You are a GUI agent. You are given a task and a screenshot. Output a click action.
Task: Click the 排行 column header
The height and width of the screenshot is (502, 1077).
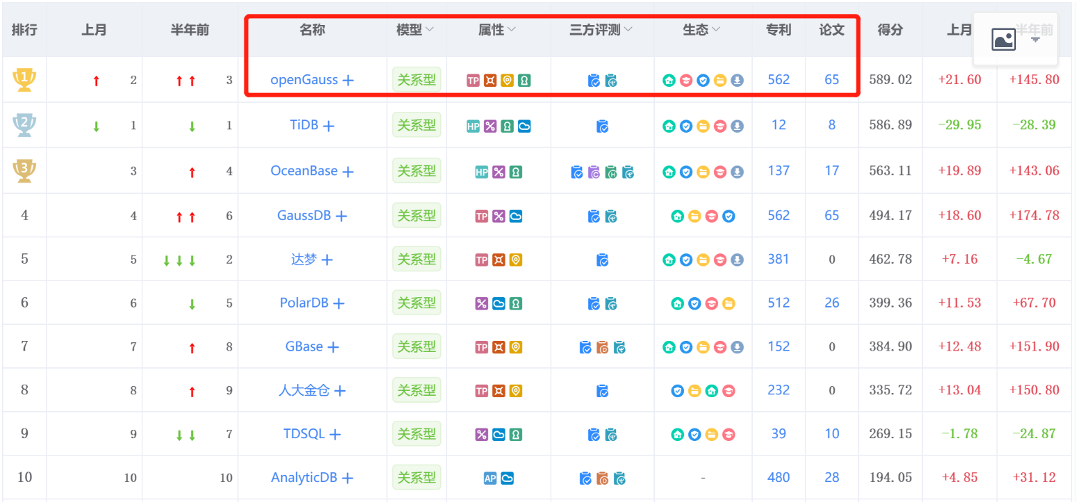click(x=24, y=29)
